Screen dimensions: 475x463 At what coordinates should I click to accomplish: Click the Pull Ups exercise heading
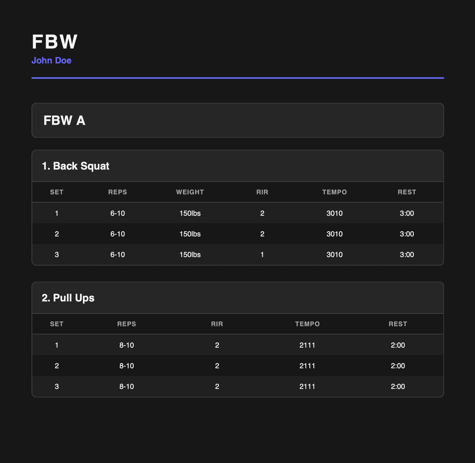pyautogui.click(x=68, y=298)
